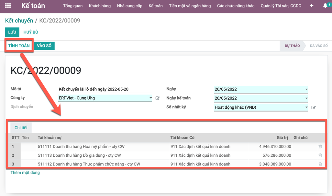
Task: Click value 3.048.389.000,00
Action: pos(275,164)
